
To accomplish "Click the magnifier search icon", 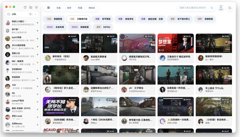I will click(212, 8).
